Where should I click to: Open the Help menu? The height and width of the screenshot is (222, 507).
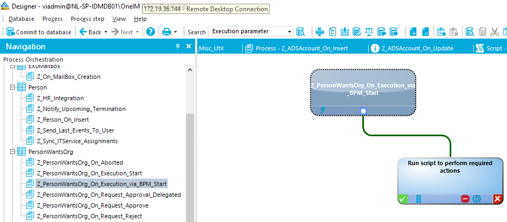tap(140, 19)
